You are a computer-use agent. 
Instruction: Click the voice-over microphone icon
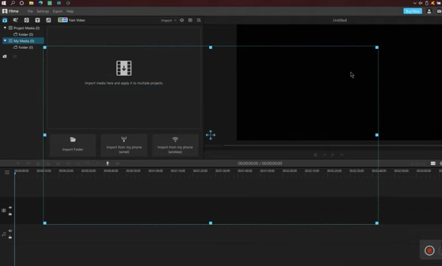pyautogui.click(x=107, y=164)
